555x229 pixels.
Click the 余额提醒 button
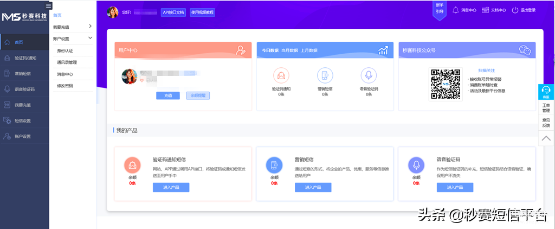(x=198, y=96)
